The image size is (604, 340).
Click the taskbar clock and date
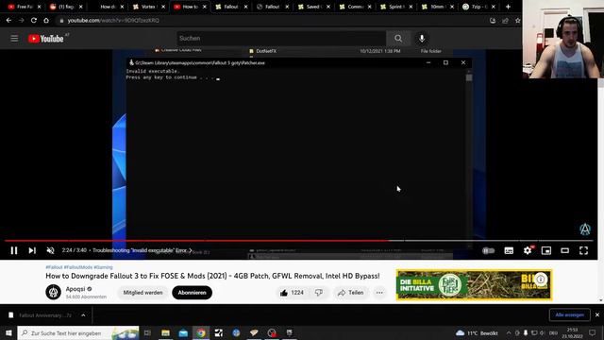(573, 333)
